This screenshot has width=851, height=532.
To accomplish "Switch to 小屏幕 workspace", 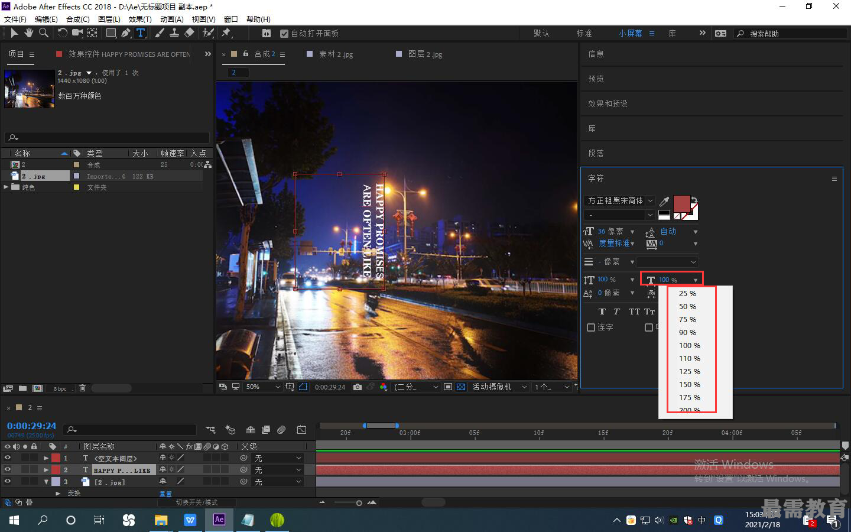I will pyautogui.click(x=631, y=33).
